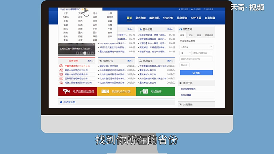Click the icon beside 驾驶人考试预约结果公布
The height and width of the screenshot is (154, 274).
point(61,74)
